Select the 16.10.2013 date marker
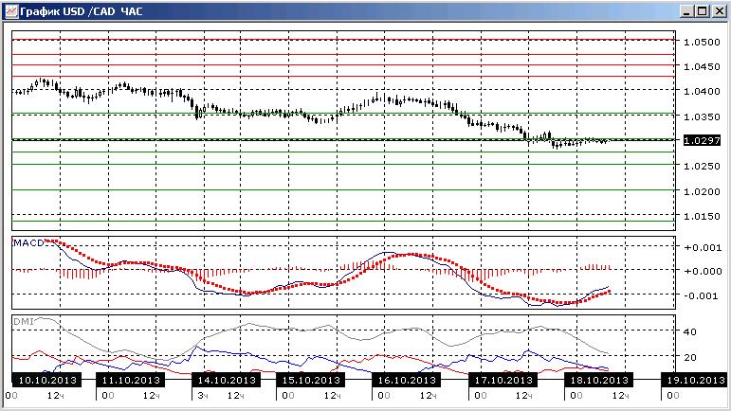This screenshot has height=411, width=731. (407, 380)
